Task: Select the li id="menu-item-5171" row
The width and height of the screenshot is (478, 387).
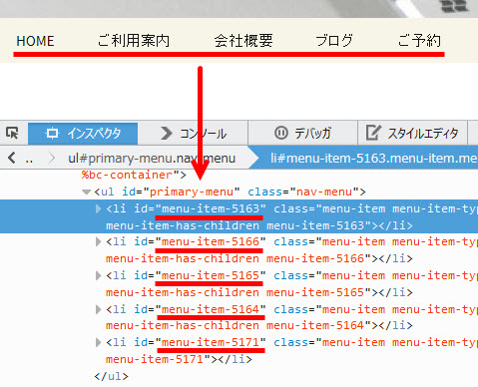Action: click(x=239, y=351)
